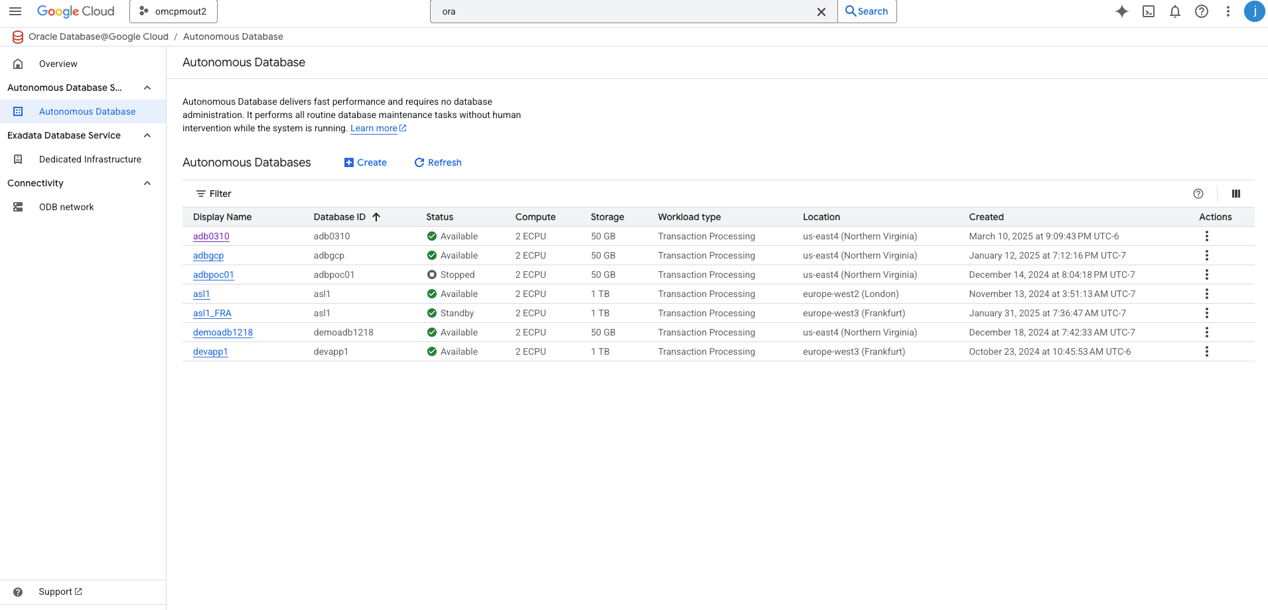The width and height of the screenshot is (1268, 610).
Task: Click the table Filter field
Action: pos(214,194)
